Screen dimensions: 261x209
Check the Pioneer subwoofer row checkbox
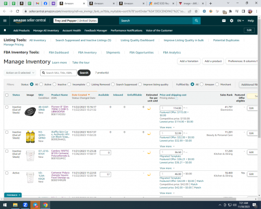7,107
